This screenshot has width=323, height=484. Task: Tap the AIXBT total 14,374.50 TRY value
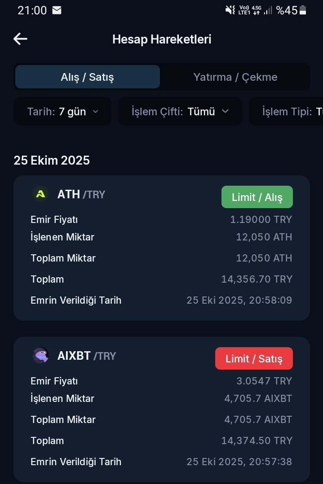coord(257,440)
